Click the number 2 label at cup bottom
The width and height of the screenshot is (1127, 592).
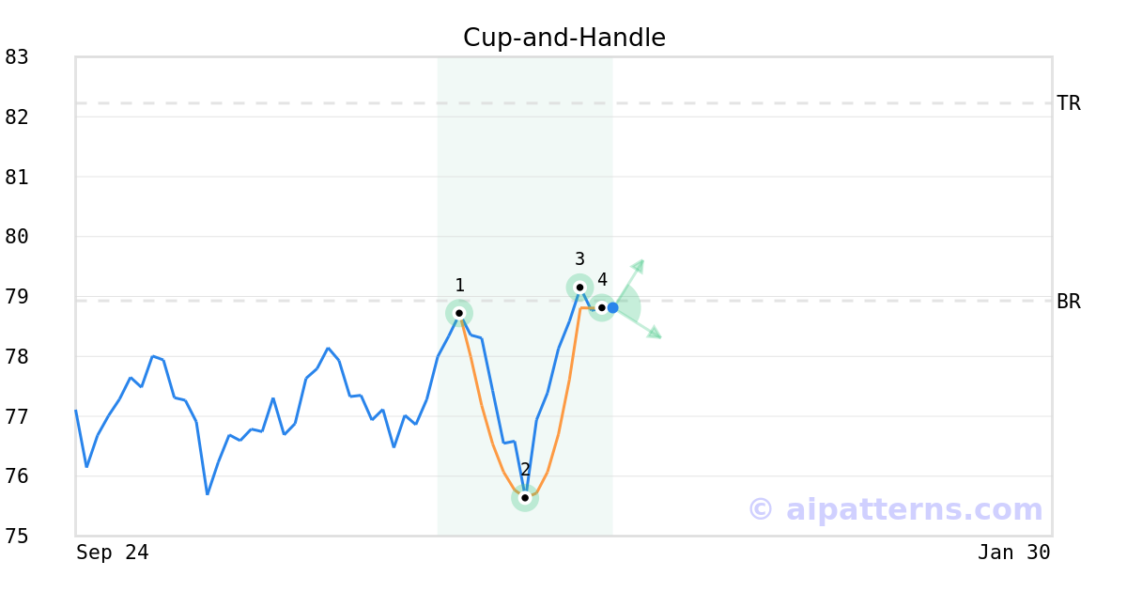click(x=525, y=470)
